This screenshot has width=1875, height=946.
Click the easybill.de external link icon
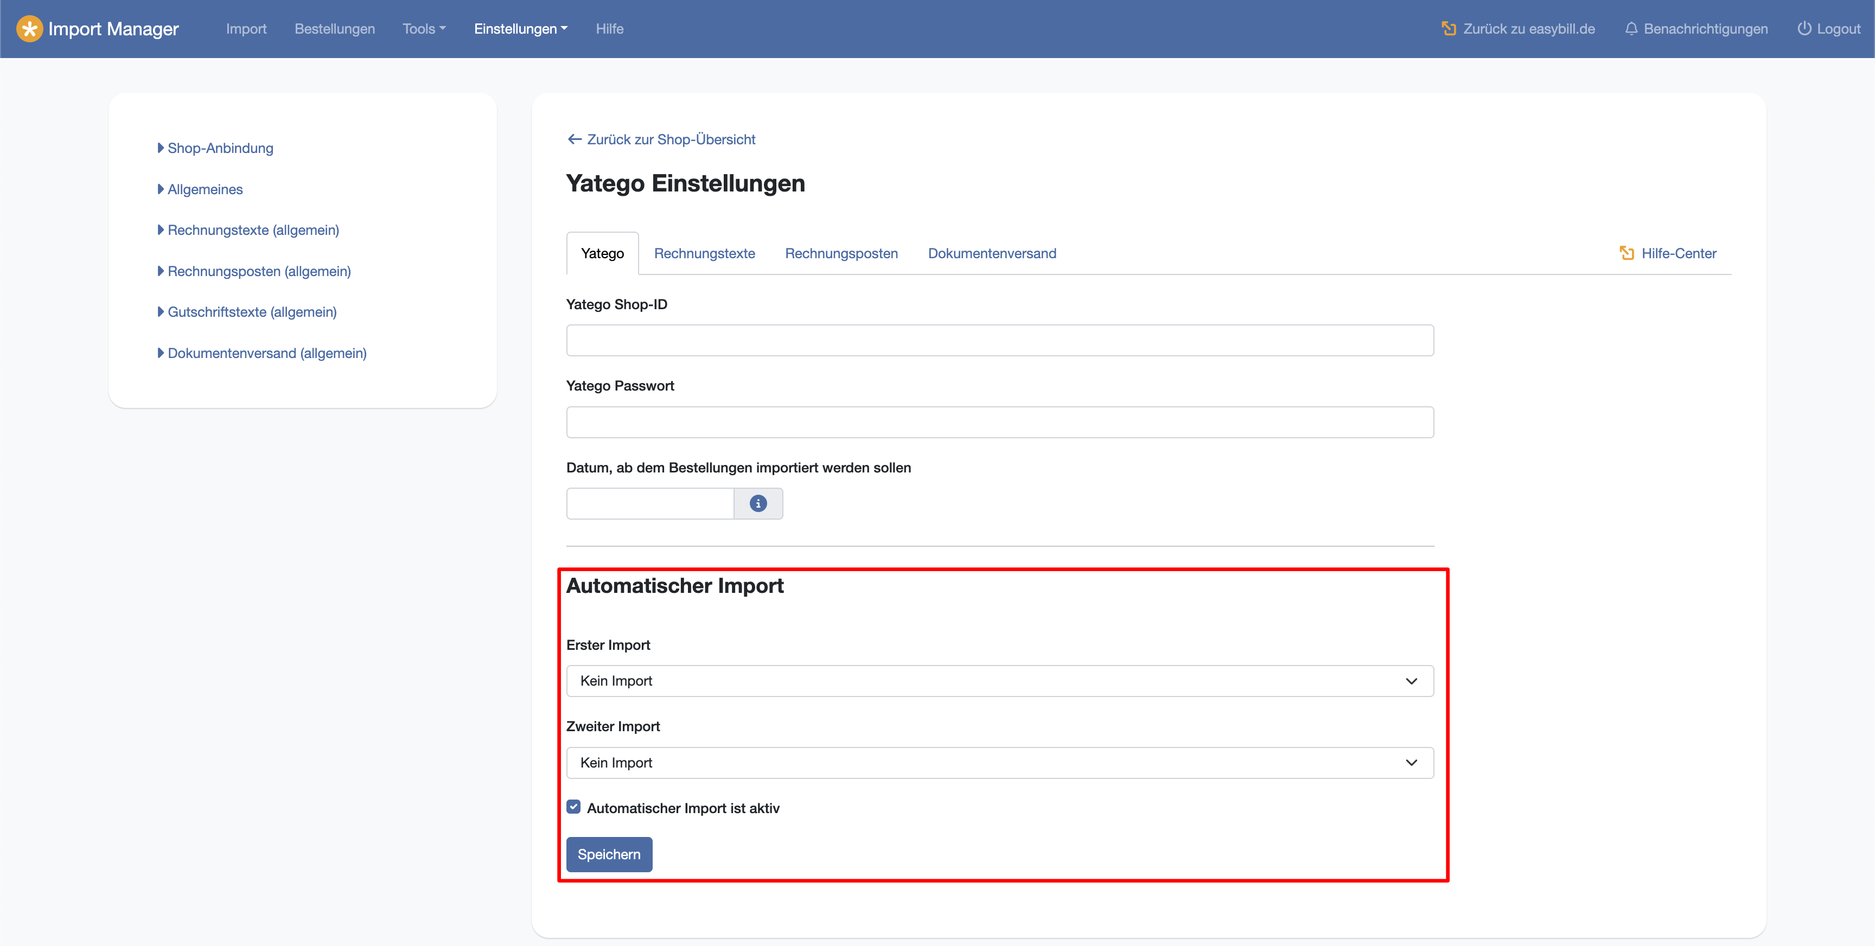[x=1449, y=29]
